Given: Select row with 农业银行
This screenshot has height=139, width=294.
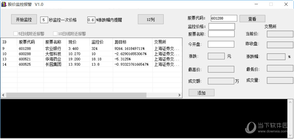Looking at the screenshot, I should point(91,49).
